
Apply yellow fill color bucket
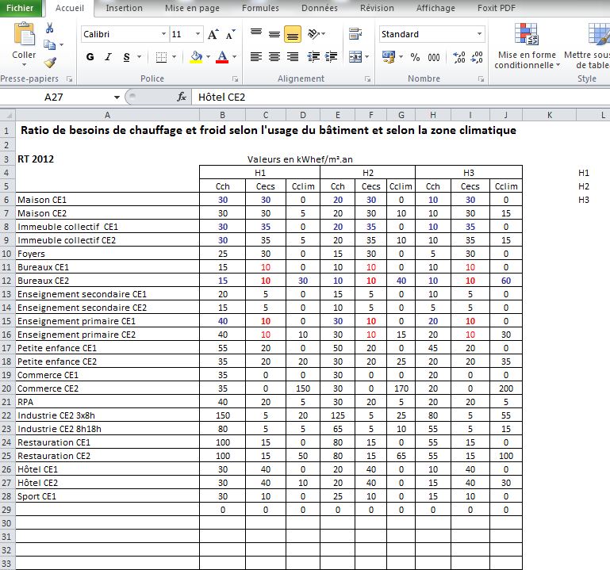tap(196, 57)
